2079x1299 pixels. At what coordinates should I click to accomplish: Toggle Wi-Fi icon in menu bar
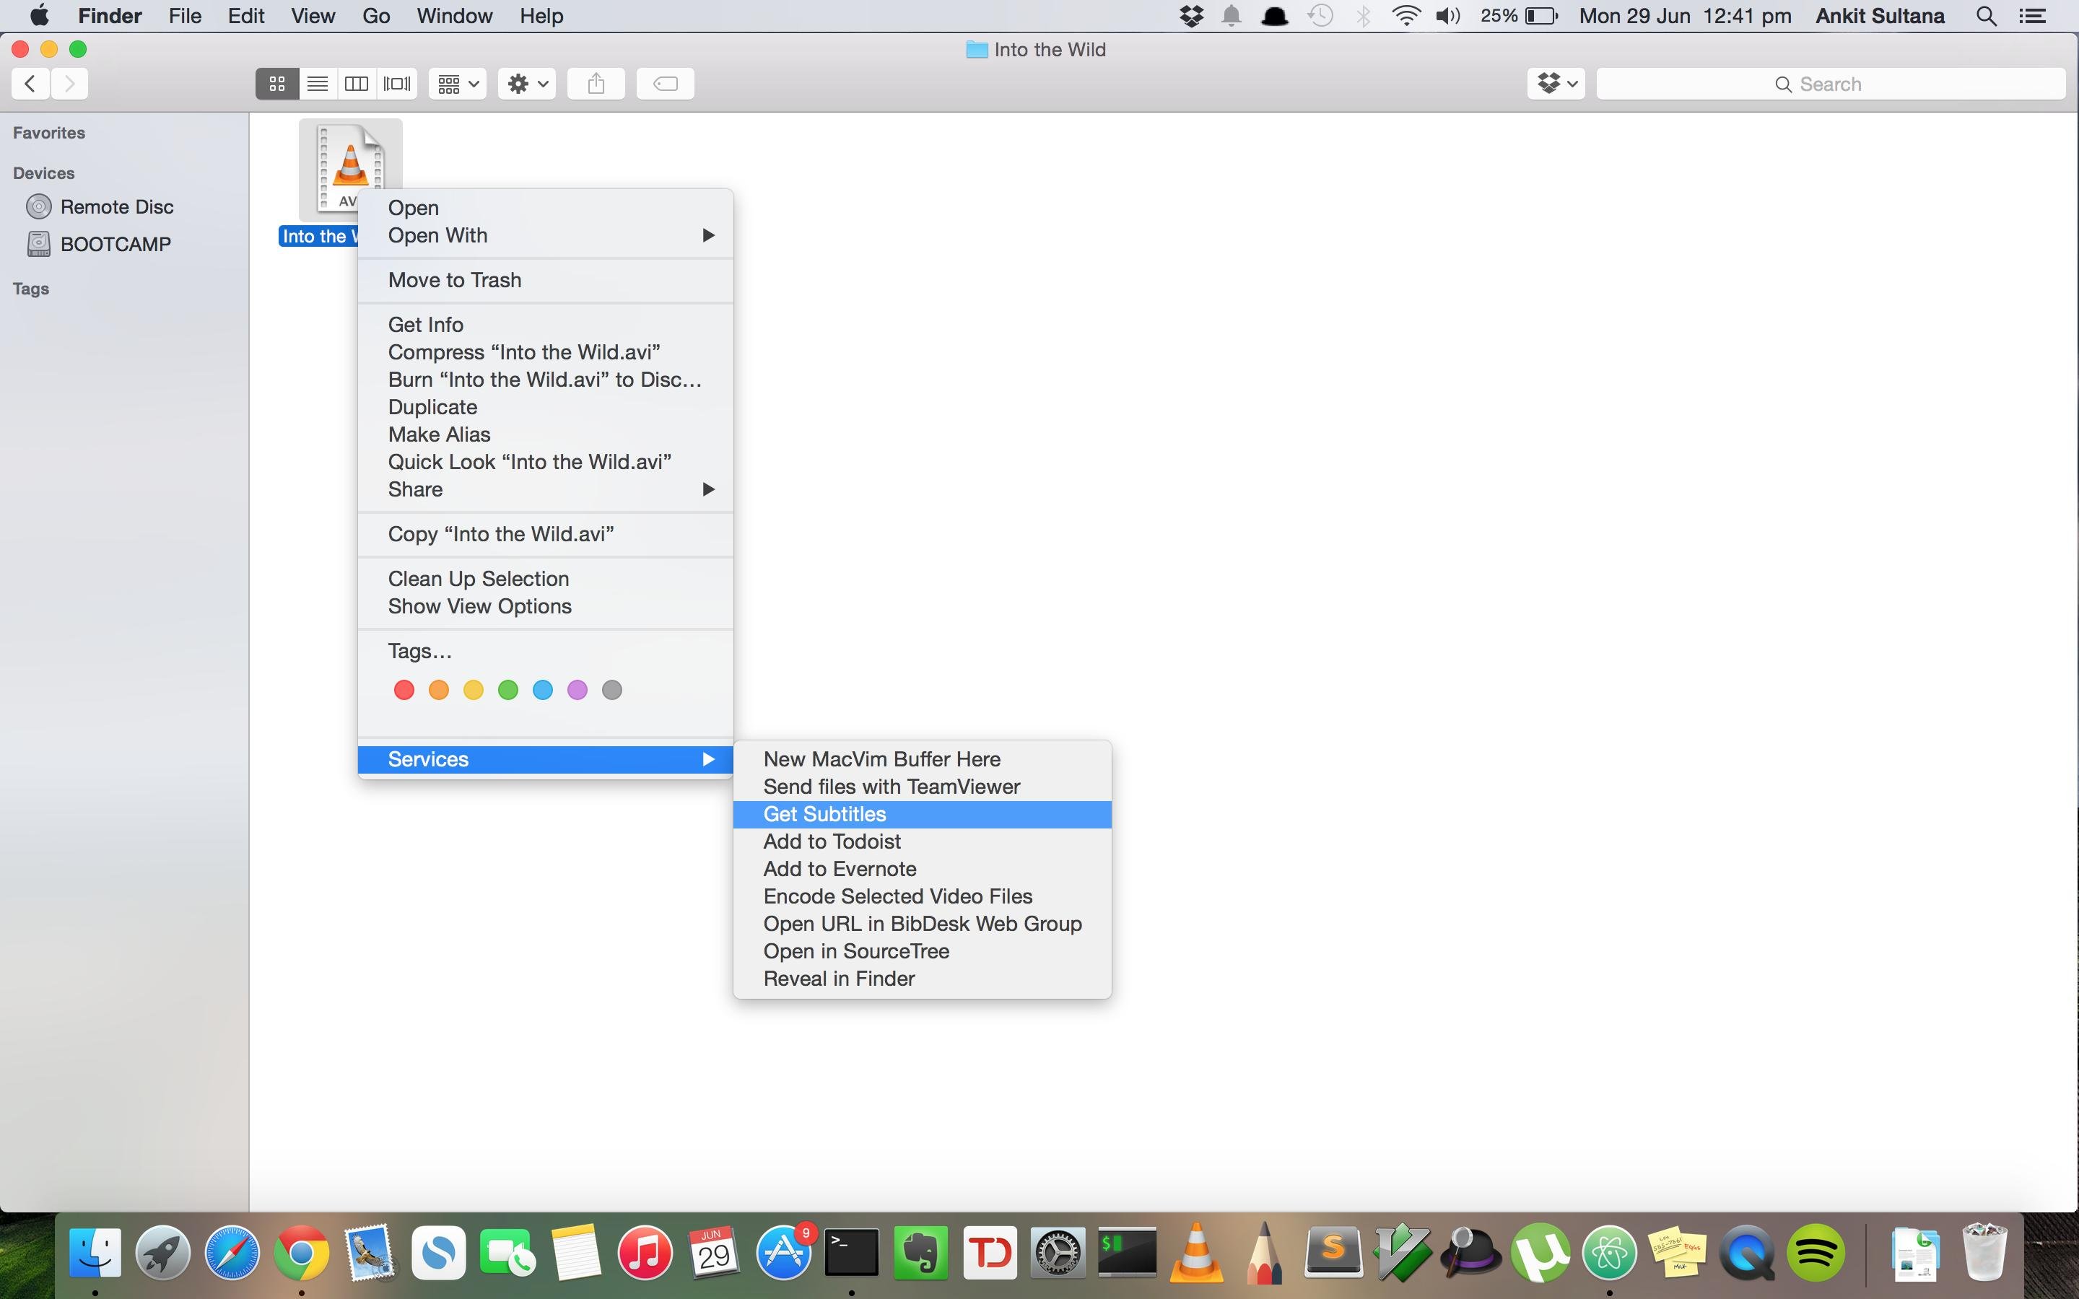pos(1404,17)
